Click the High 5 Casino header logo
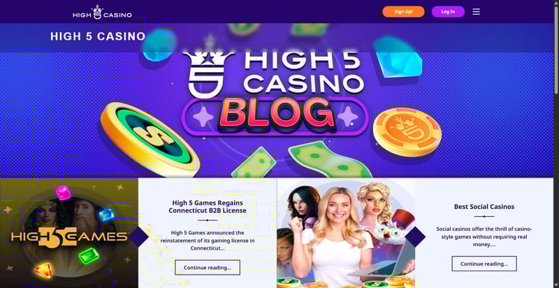559x288 pixels. (x=102, y=12)
